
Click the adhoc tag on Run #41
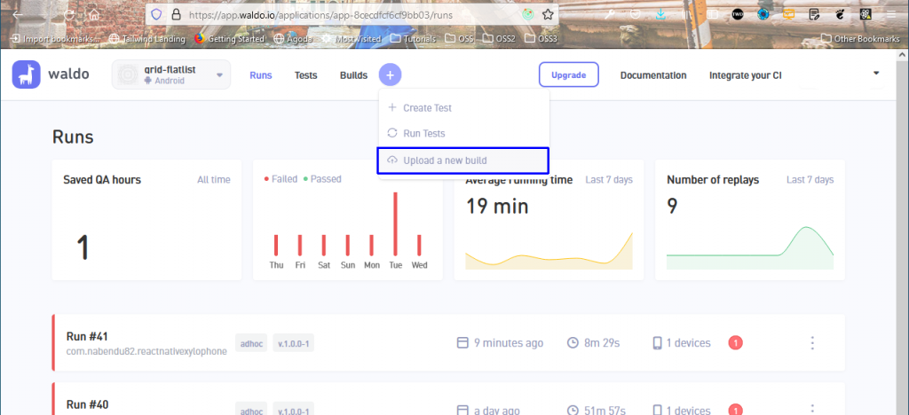pyautogui.click(x=251, y=342)
